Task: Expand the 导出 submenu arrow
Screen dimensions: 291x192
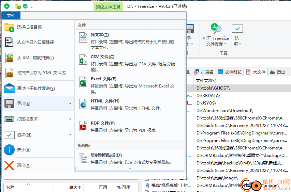Action: coord(70,103)
